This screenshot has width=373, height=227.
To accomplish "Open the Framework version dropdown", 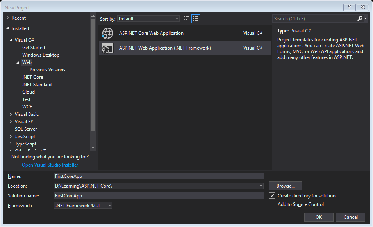I will click(x=109, y=205).
